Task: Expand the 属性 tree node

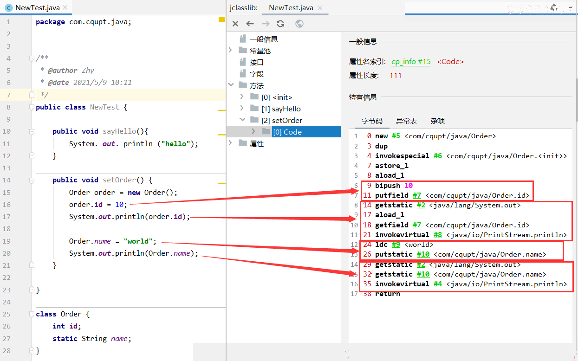Action: coord(230,143)
